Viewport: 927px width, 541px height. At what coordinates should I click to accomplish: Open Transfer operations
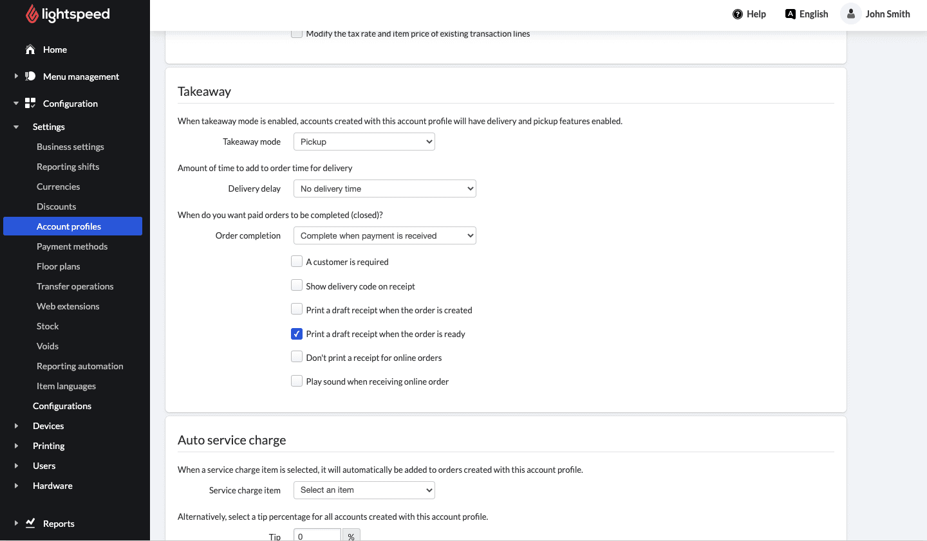tap(75, 286)
